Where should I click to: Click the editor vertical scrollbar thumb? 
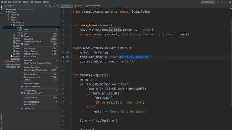click(231, 62)
